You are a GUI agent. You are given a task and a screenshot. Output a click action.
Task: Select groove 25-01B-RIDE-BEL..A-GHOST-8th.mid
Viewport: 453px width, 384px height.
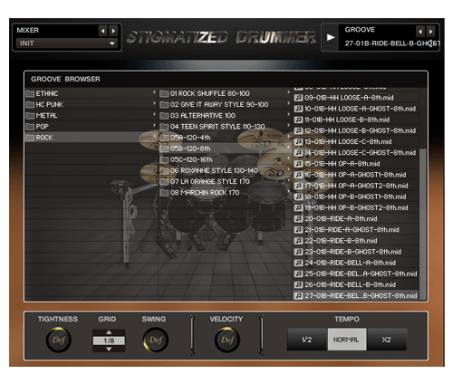tap(356, 274)
